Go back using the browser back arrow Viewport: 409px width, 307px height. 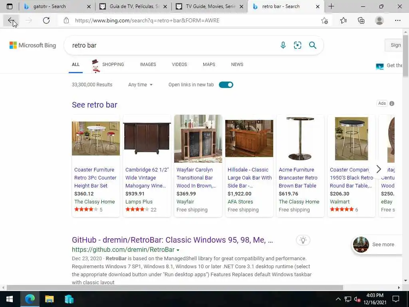click(x=11, y=20)
